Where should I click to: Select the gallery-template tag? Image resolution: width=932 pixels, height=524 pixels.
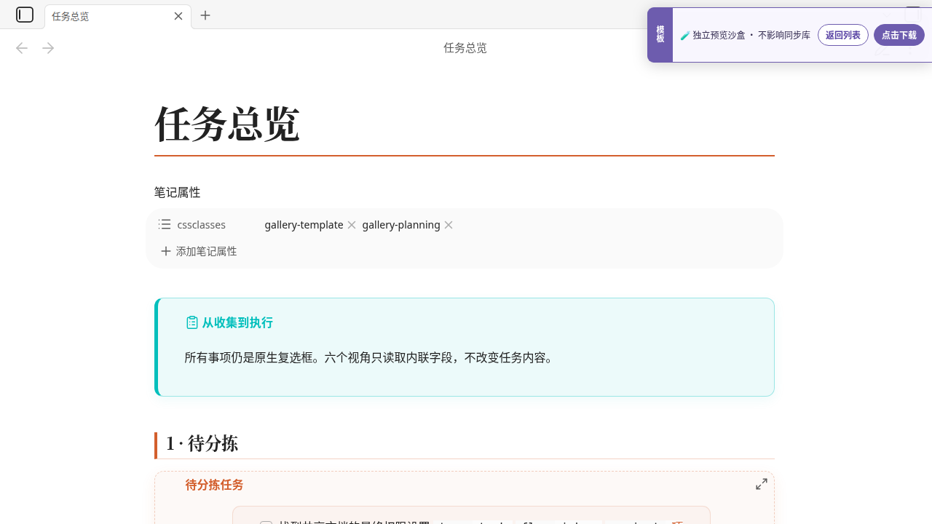pyautogui.click(x=304, y=225)
